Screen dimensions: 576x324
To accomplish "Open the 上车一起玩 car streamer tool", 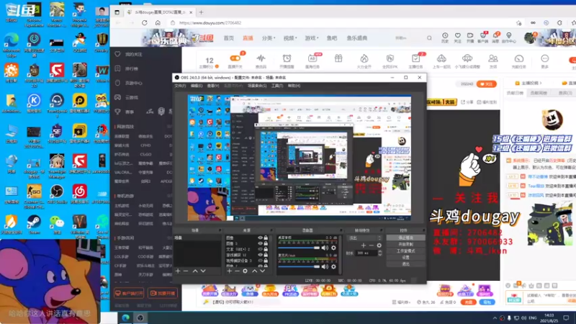I will pos(441,60).
